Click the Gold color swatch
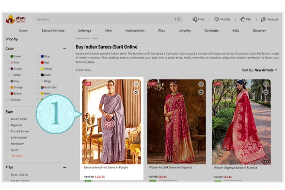285x190 pixels. pos(42,94)
